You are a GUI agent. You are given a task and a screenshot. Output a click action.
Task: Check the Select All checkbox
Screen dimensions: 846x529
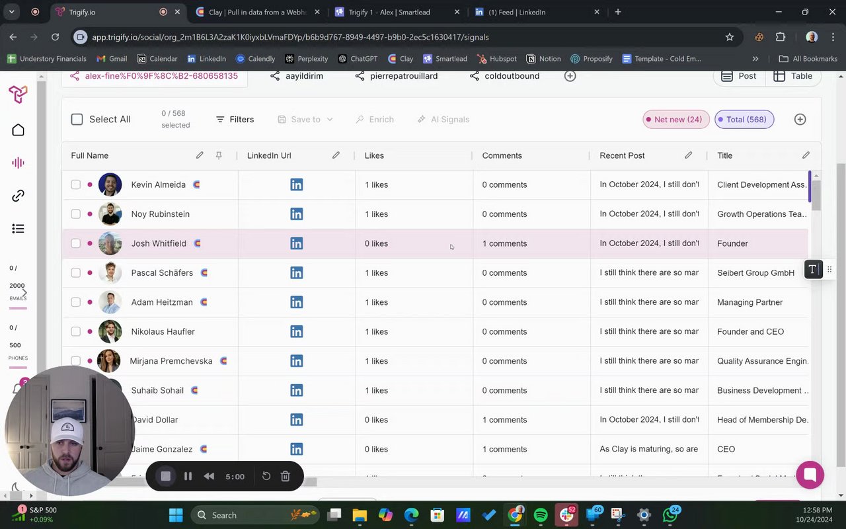[x=77, y=119]
